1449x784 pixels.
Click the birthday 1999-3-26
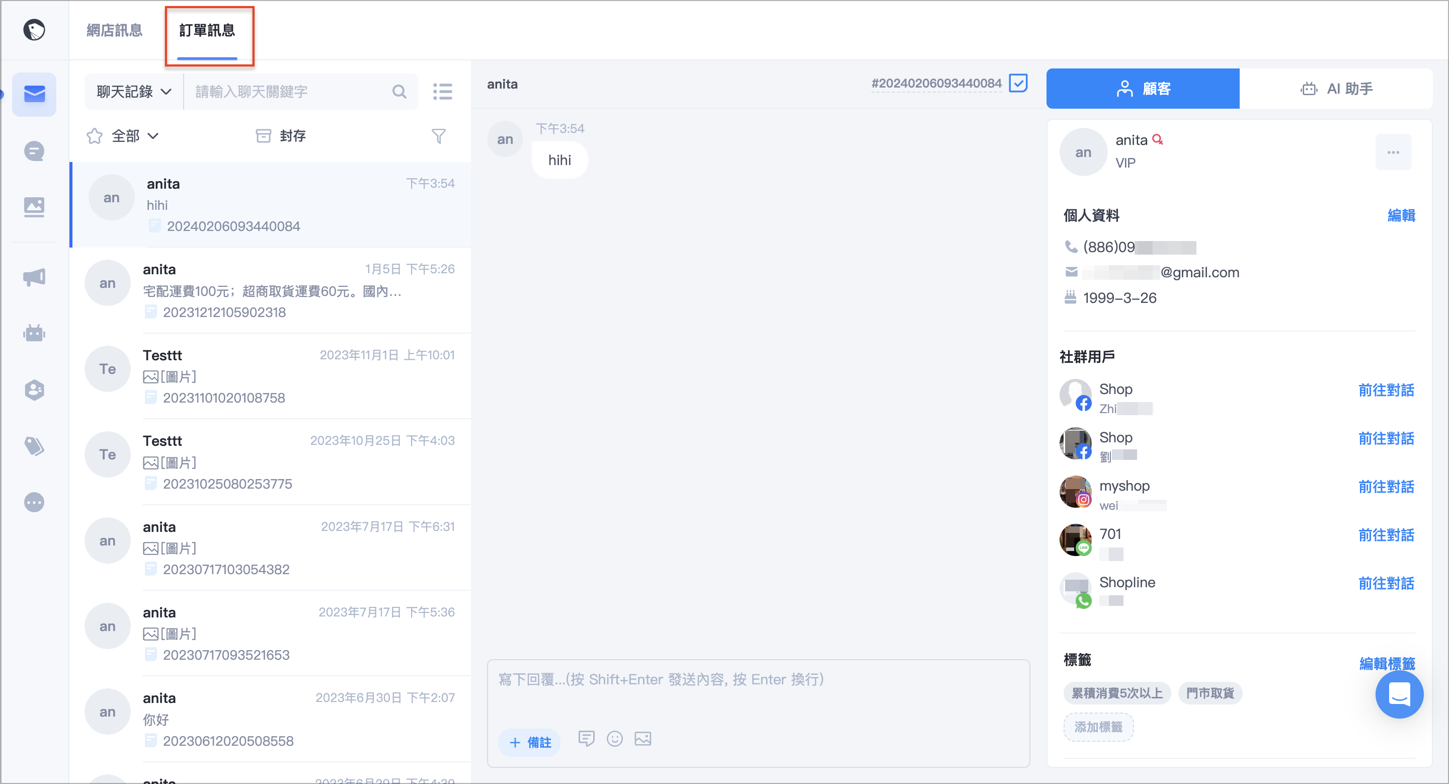[x=1119, y=297]
